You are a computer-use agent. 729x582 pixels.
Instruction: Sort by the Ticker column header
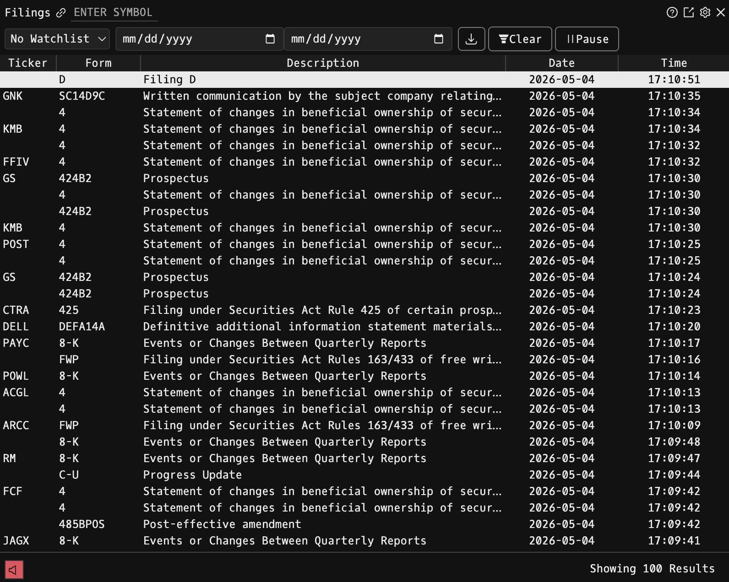(x=28, y=63)
